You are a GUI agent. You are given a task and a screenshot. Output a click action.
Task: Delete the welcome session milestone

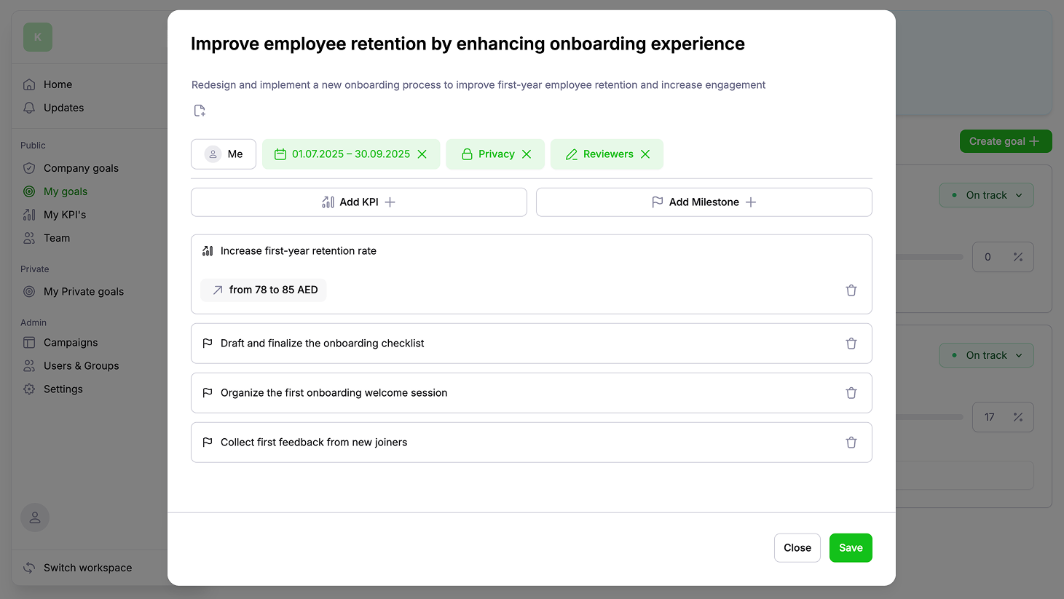point(851,393)
